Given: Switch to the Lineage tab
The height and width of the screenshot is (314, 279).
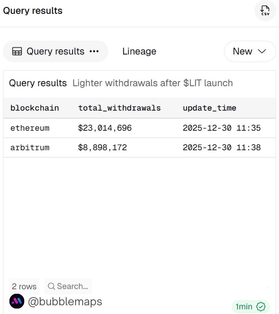Looking at the screenshot, I should pyautogui.click(x=139, y=52).
